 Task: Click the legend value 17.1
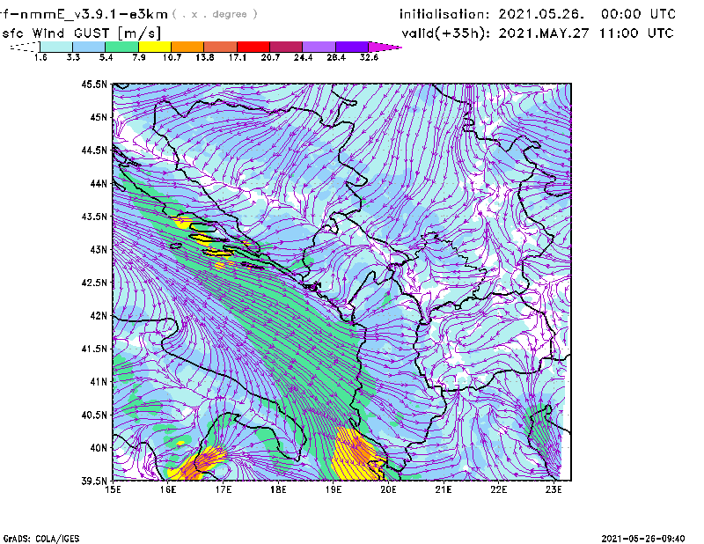pyautogui.click(x=237, y=57)
